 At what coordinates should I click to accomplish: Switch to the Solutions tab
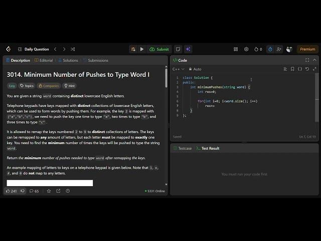[x=68, y=60]
